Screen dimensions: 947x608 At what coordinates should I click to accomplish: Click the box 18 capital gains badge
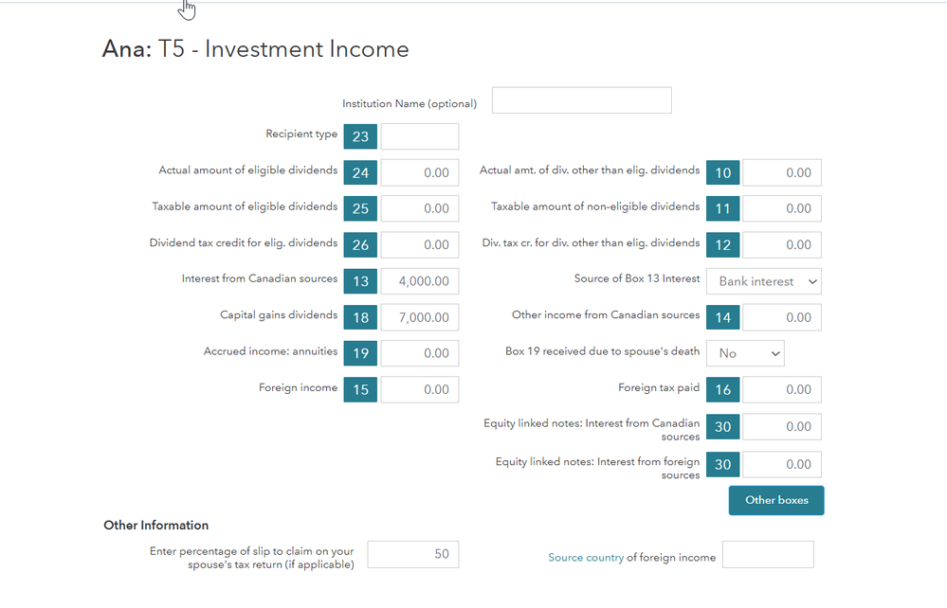[360, 317]
